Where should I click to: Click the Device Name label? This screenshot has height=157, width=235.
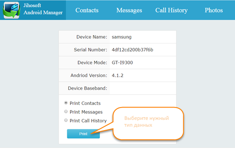92,37
